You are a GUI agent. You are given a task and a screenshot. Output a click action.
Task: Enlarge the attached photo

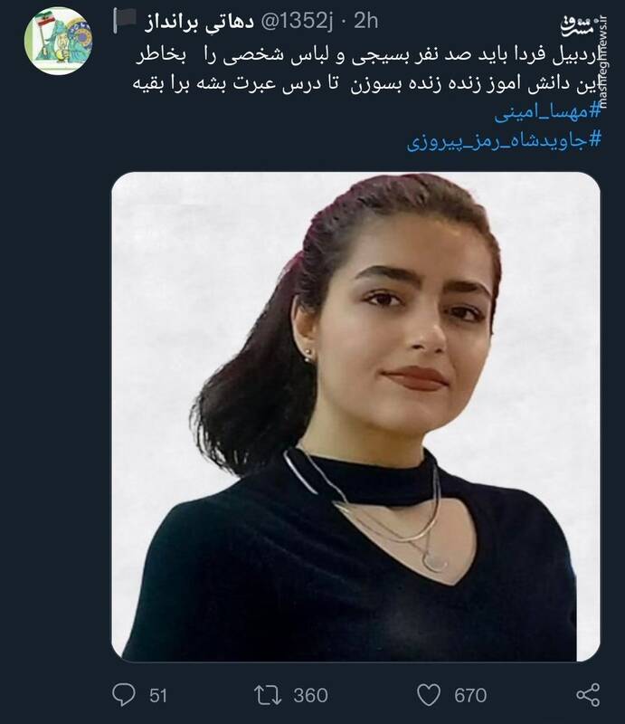click(x=355, y=416)
